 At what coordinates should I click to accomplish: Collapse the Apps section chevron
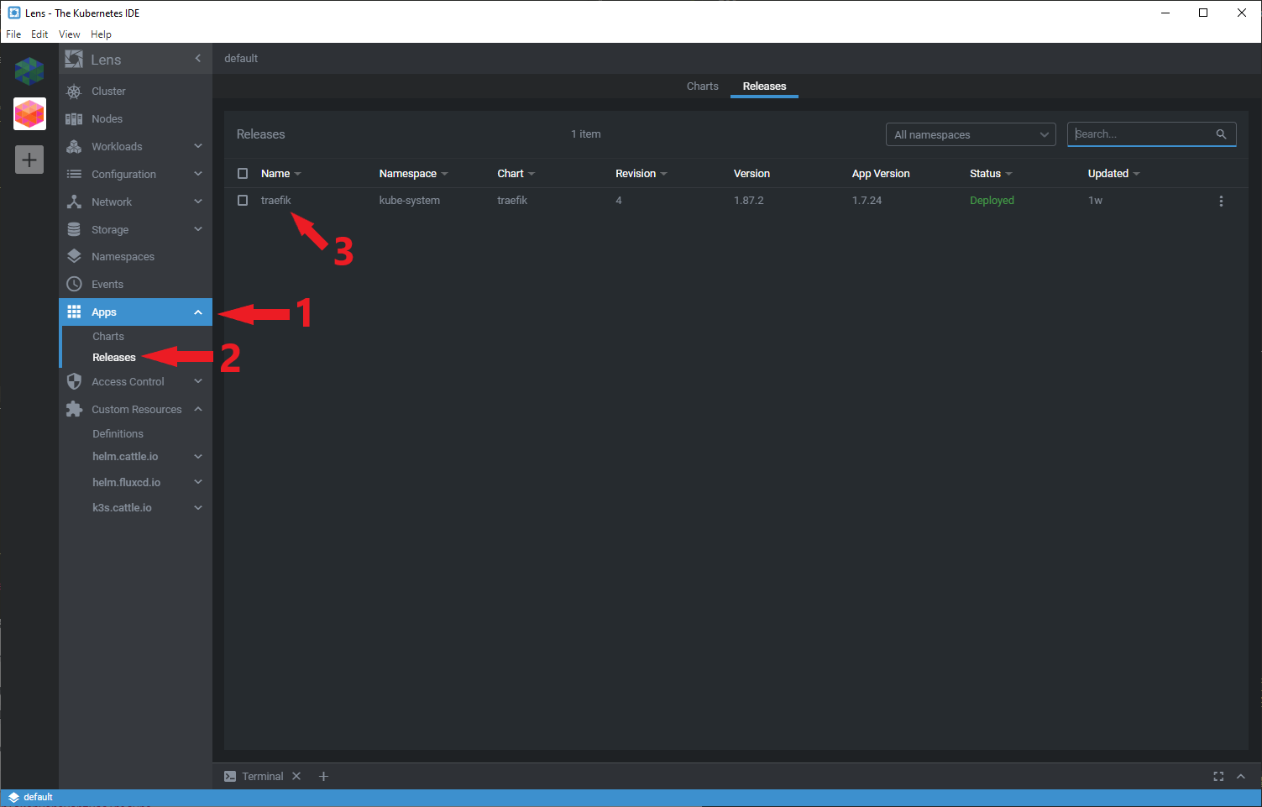pos(198,312)
